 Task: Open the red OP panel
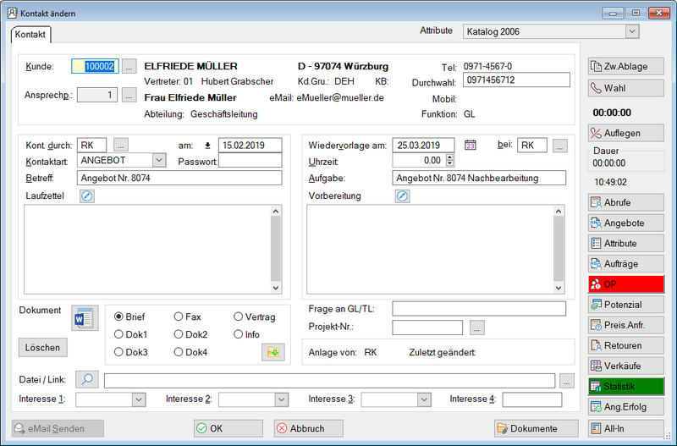pyautogui.click(x=626, y=284)
